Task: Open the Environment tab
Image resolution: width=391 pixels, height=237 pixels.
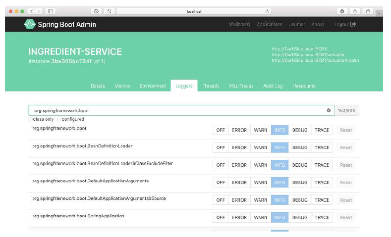Action: pyautogui.click(x=153, y=86)
